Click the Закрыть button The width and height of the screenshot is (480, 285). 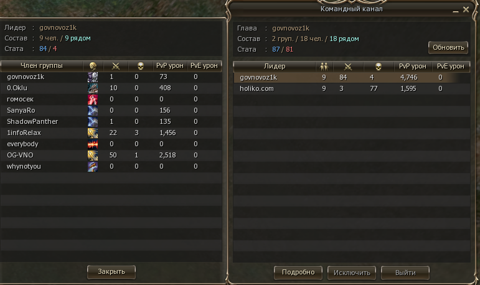111,272
